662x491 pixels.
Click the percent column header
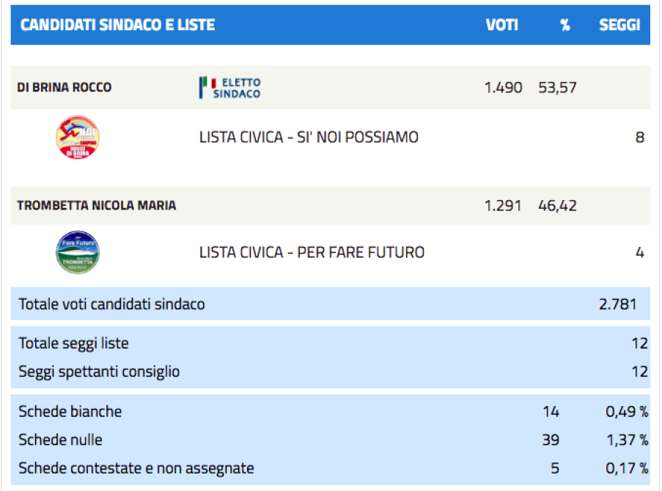(565, 25)
